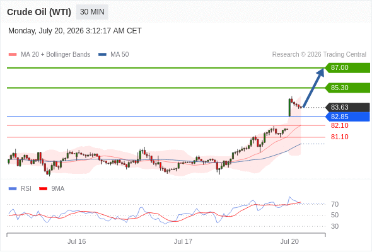Click the 82.10 support level label

(x=340, y=125)
